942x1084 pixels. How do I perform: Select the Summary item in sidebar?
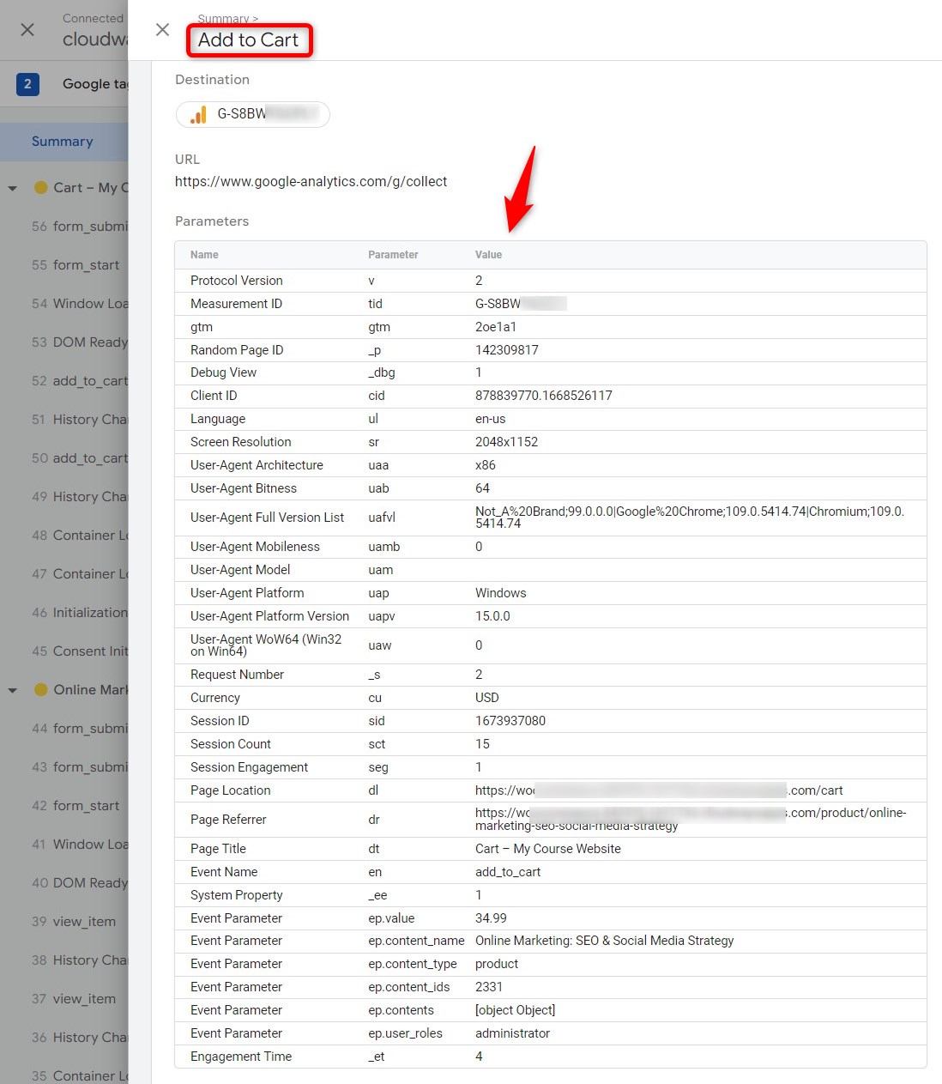63,142
